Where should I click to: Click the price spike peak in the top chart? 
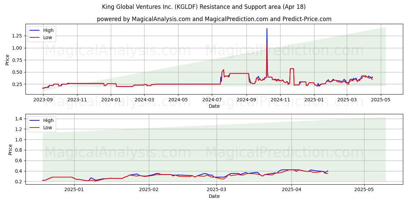(x=267, y=29)
